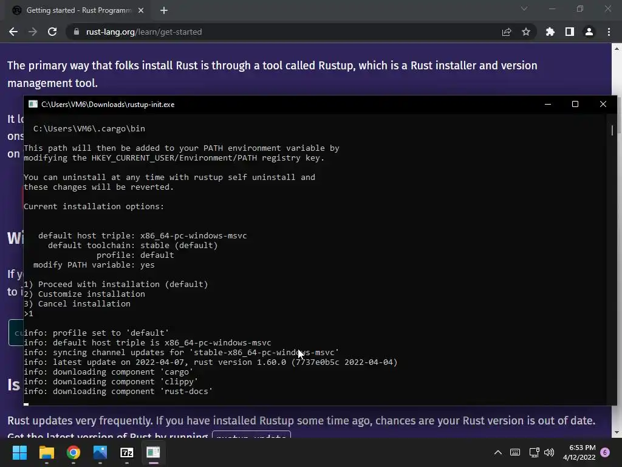Show hidden system tray icons
The width and height of the screenshot is (622, 467).
tap(498, 452)
